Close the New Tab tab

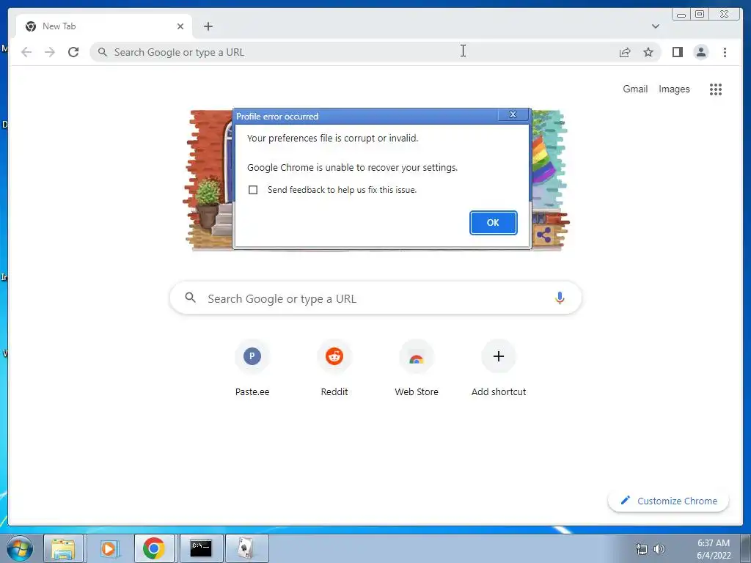point(180,26)
